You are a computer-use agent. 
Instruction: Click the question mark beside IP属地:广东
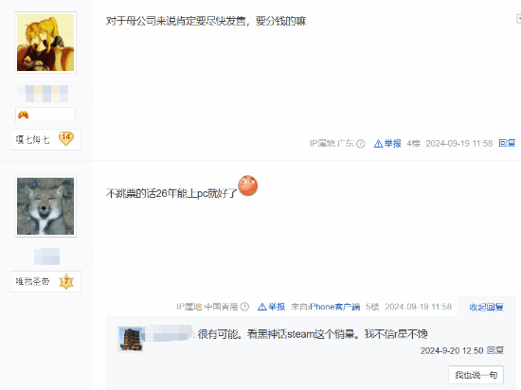click(x=361, y=144)
